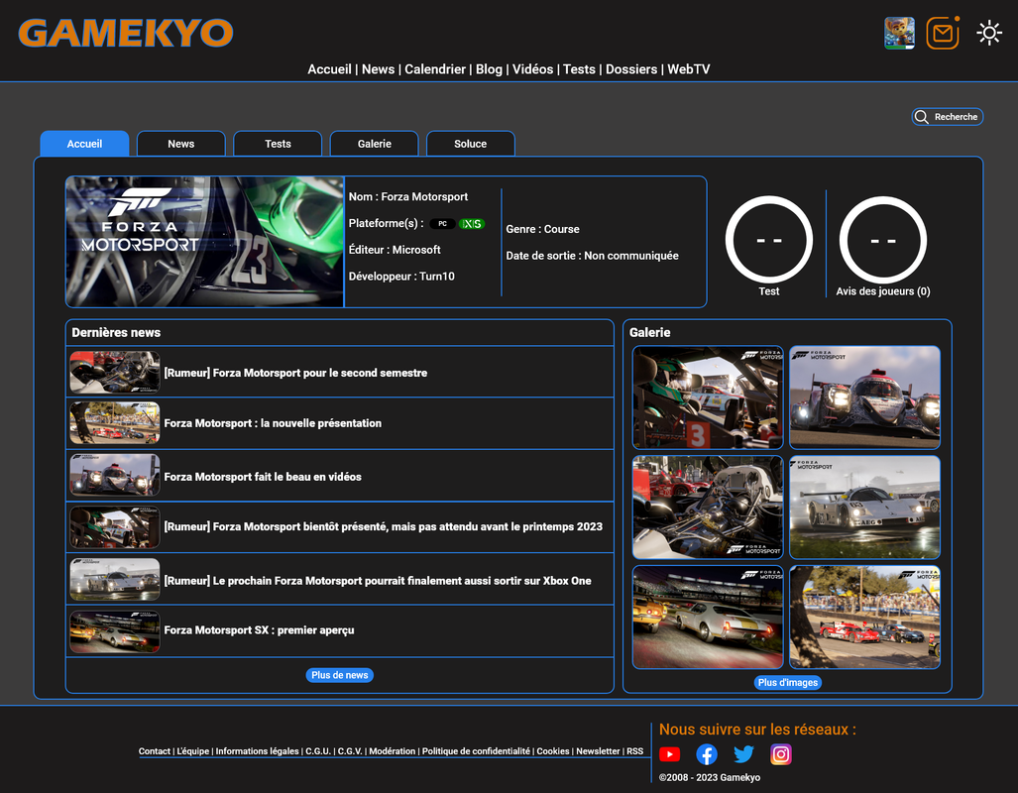
Task: Open rumor article about Xbox One release
Action: [x=378, y=581]
